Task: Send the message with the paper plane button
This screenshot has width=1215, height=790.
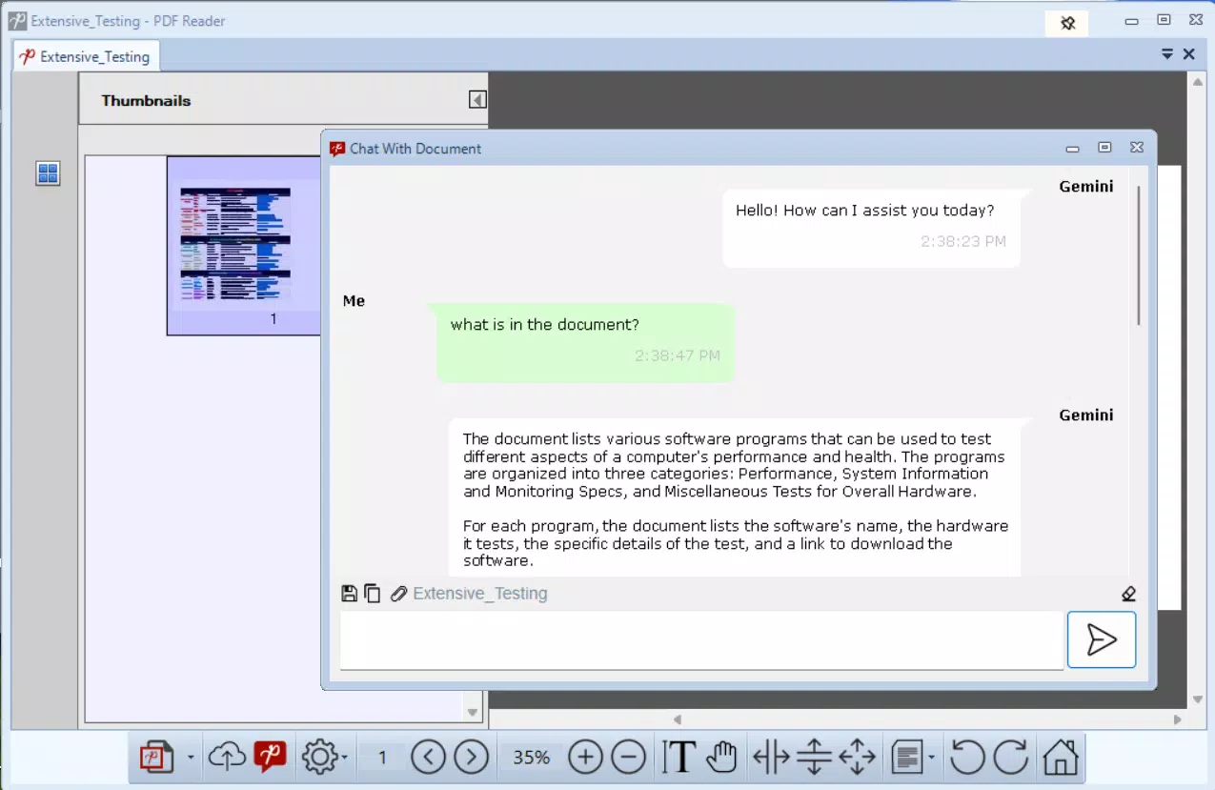Action: pos(1102,639)
